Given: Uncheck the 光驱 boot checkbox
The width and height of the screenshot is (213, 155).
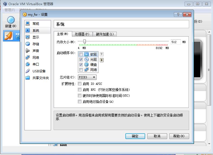Looking at the screenshot, I should pyautogui.click(x=81, y=59).
